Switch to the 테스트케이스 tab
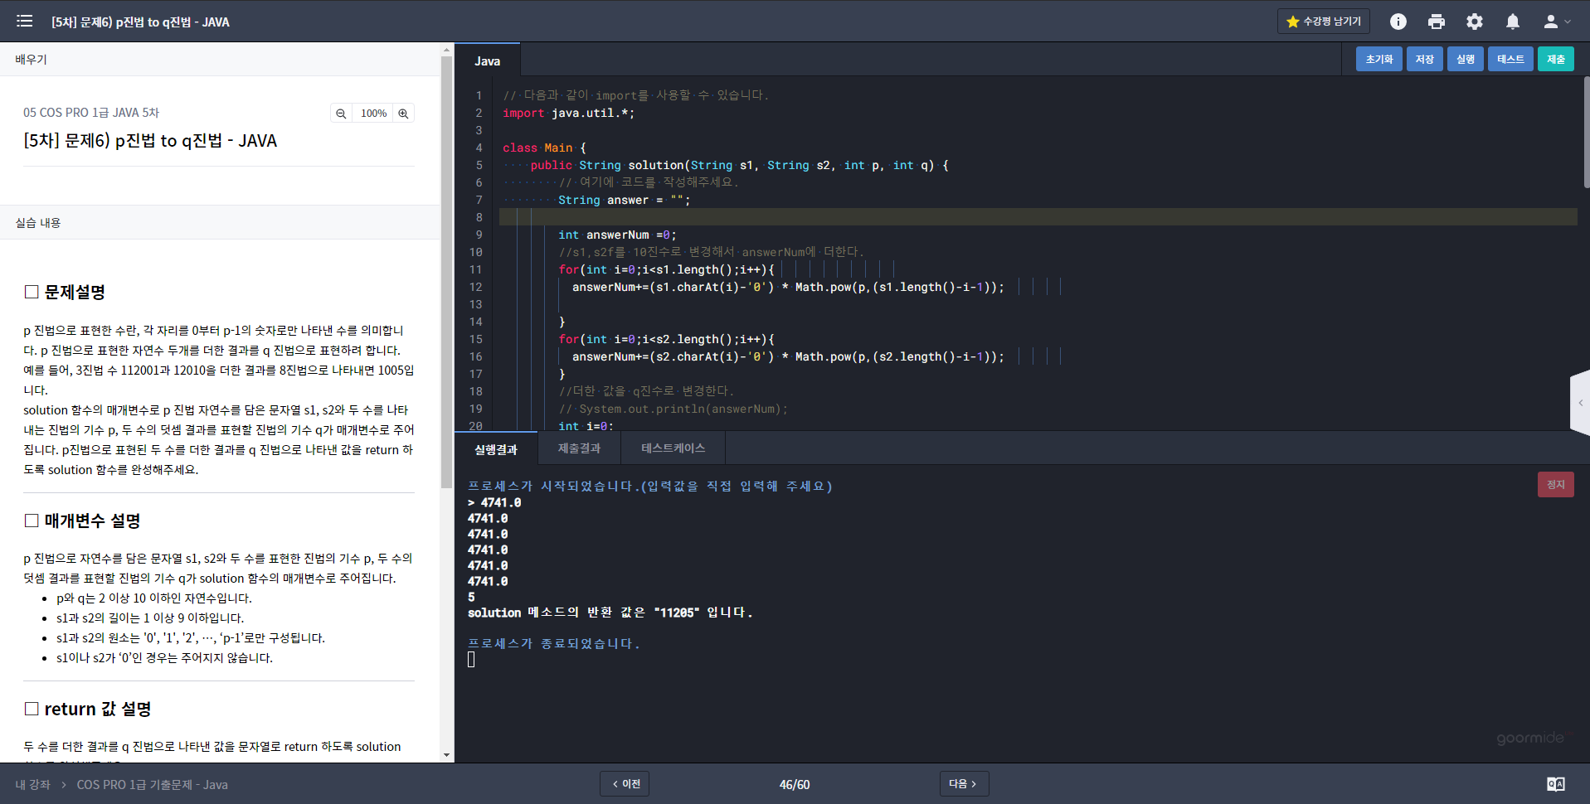This screenshot has height=804, width=1590. click(x=673, y=448)
